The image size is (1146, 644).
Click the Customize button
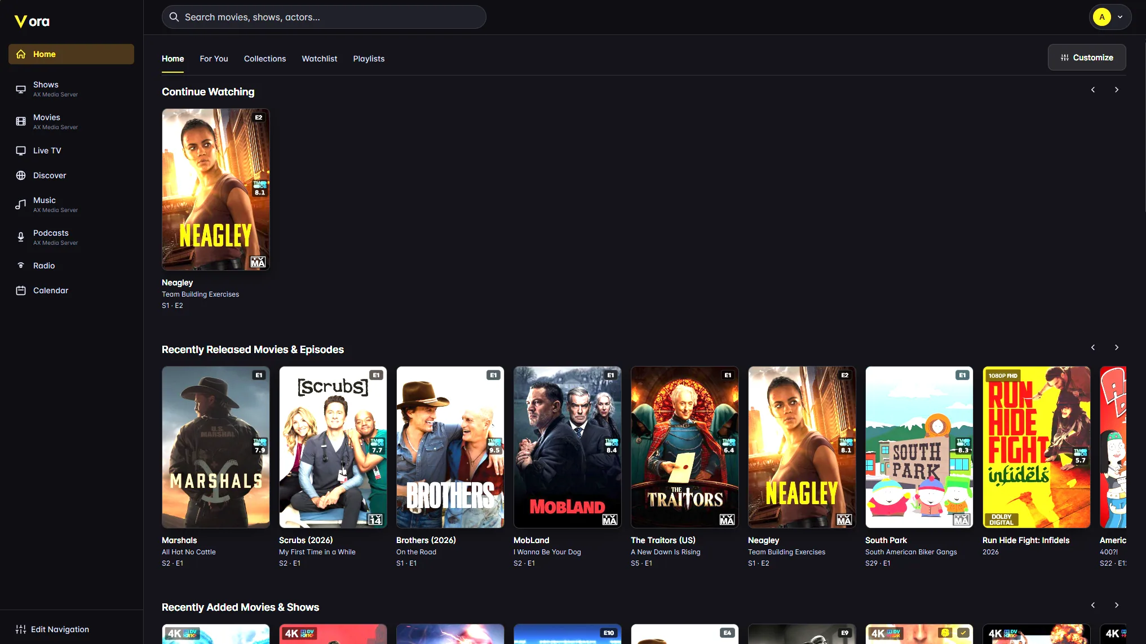click(1087, 58)
